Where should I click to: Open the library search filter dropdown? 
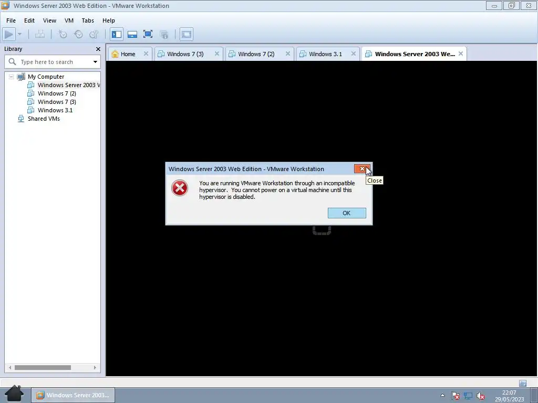pos(95,62)
